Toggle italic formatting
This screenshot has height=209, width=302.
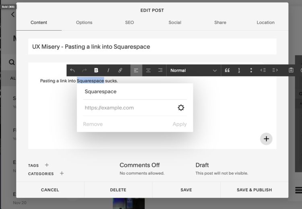click(x=108, y=70)
